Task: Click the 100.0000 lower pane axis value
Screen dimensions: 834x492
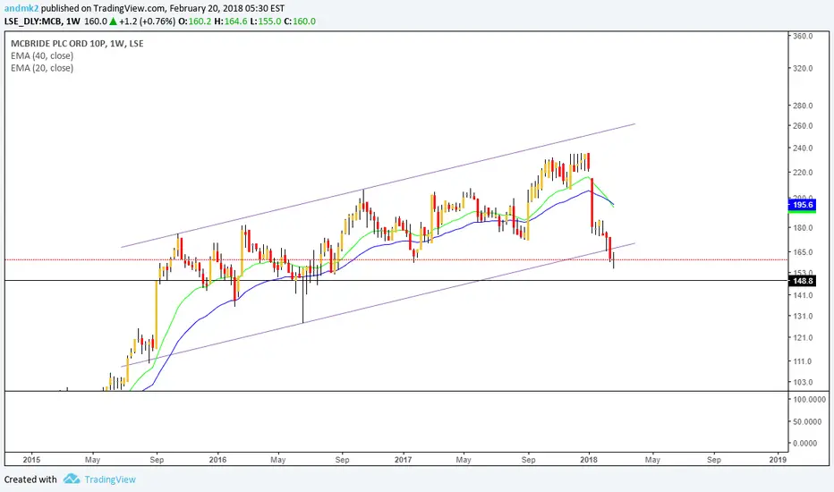Action: (809, 400)
